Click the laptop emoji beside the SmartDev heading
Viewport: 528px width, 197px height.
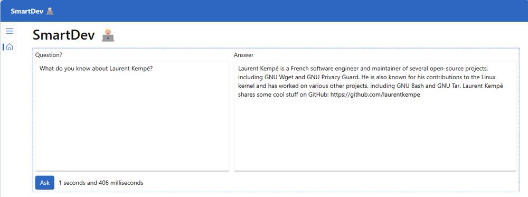click(x=108, y=35)
